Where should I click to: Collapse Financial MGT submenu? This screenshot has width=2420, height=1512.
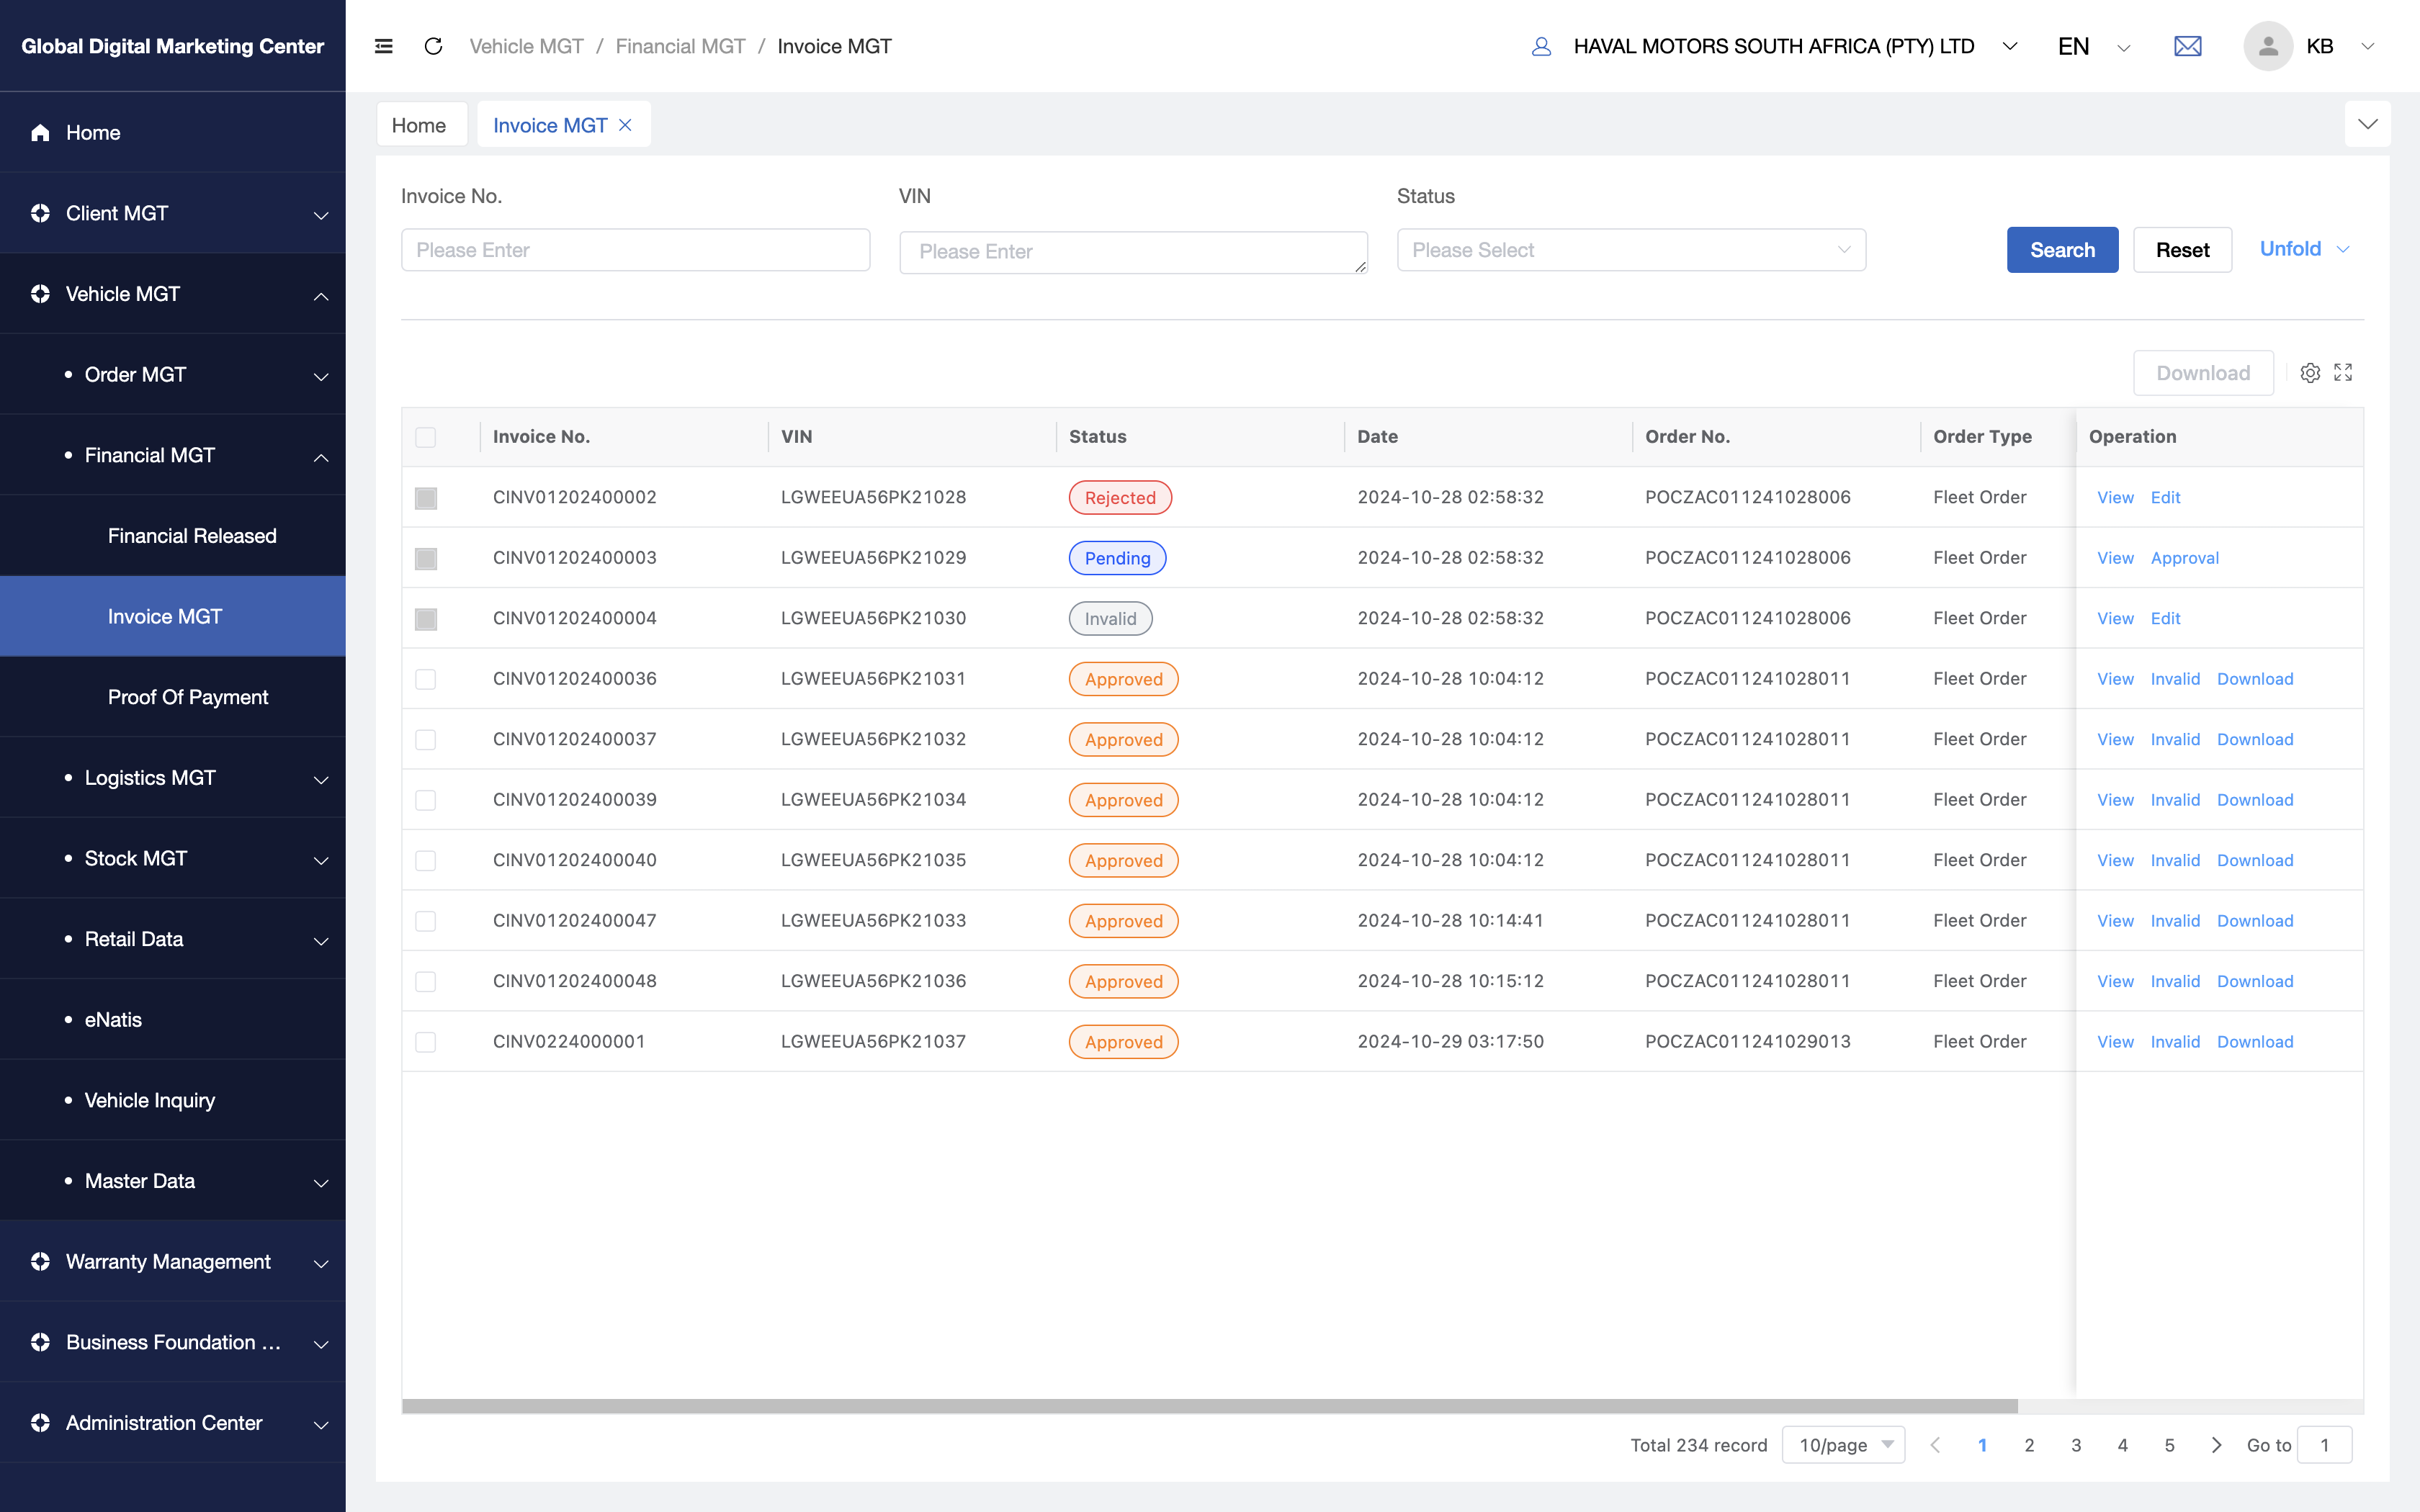pos(173,455)
